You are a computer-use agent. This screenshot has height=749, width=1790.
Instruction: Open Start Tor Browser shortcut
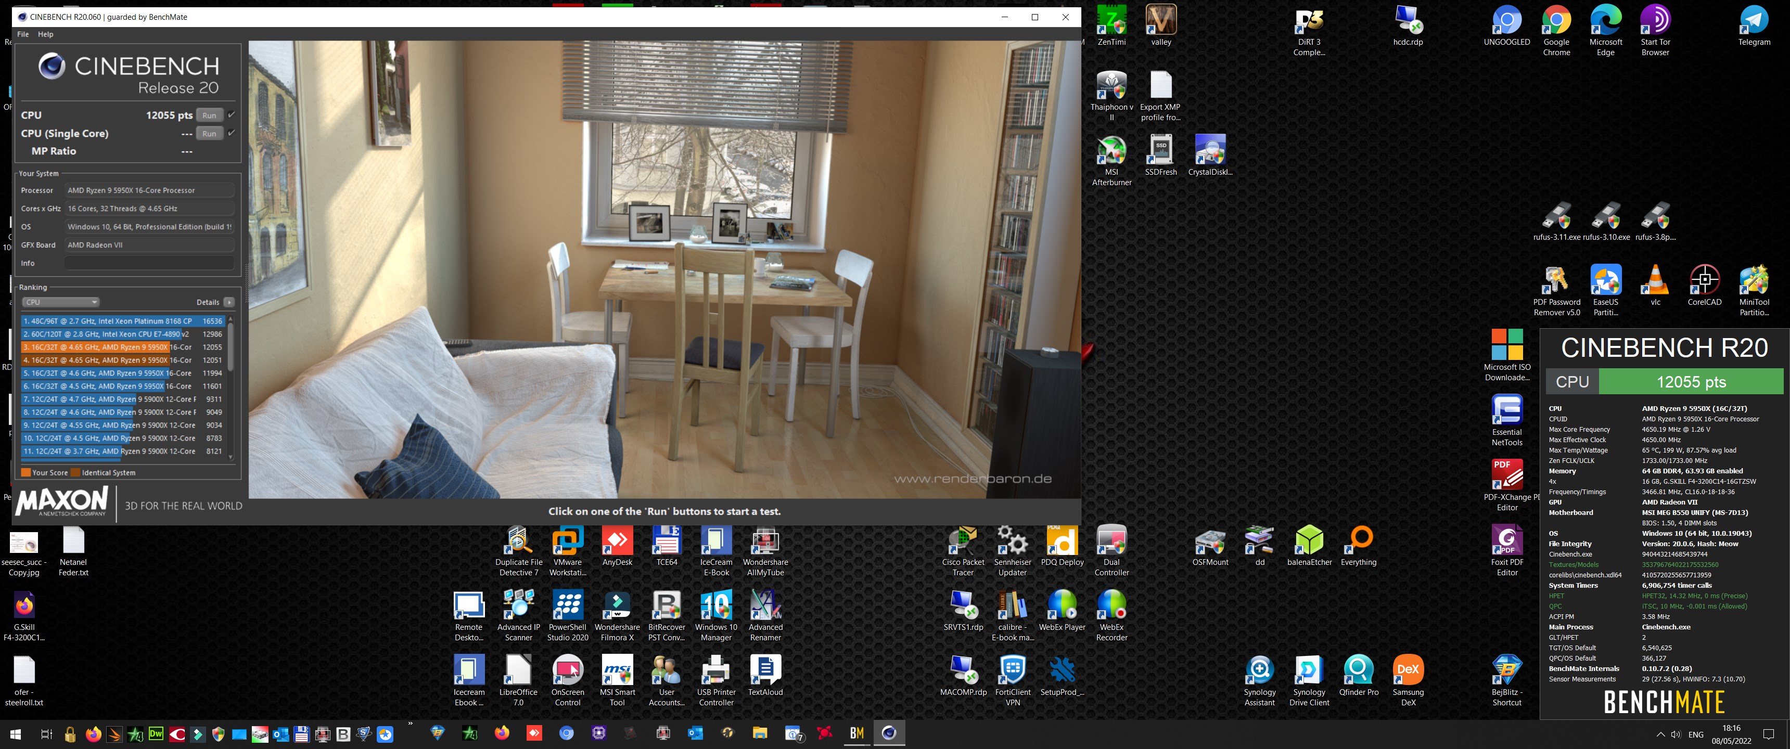[1655, 31]
